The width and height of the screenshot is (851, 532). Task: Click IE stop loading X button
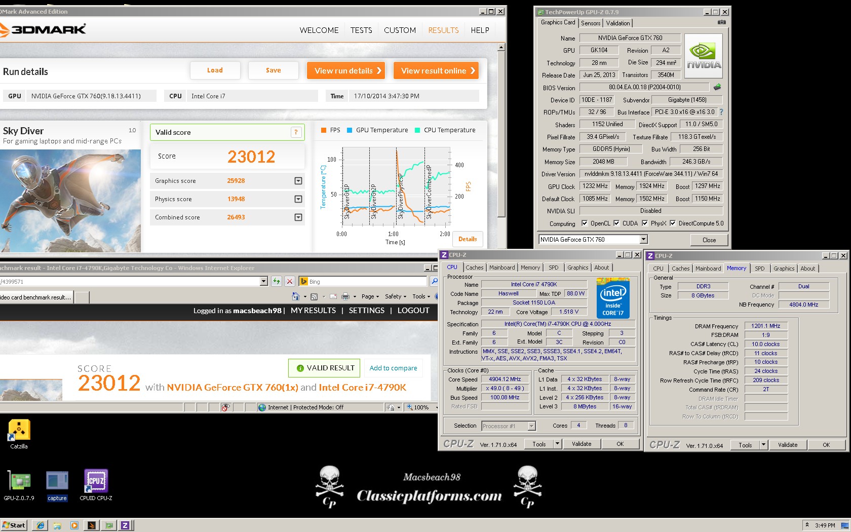point(290,281)
